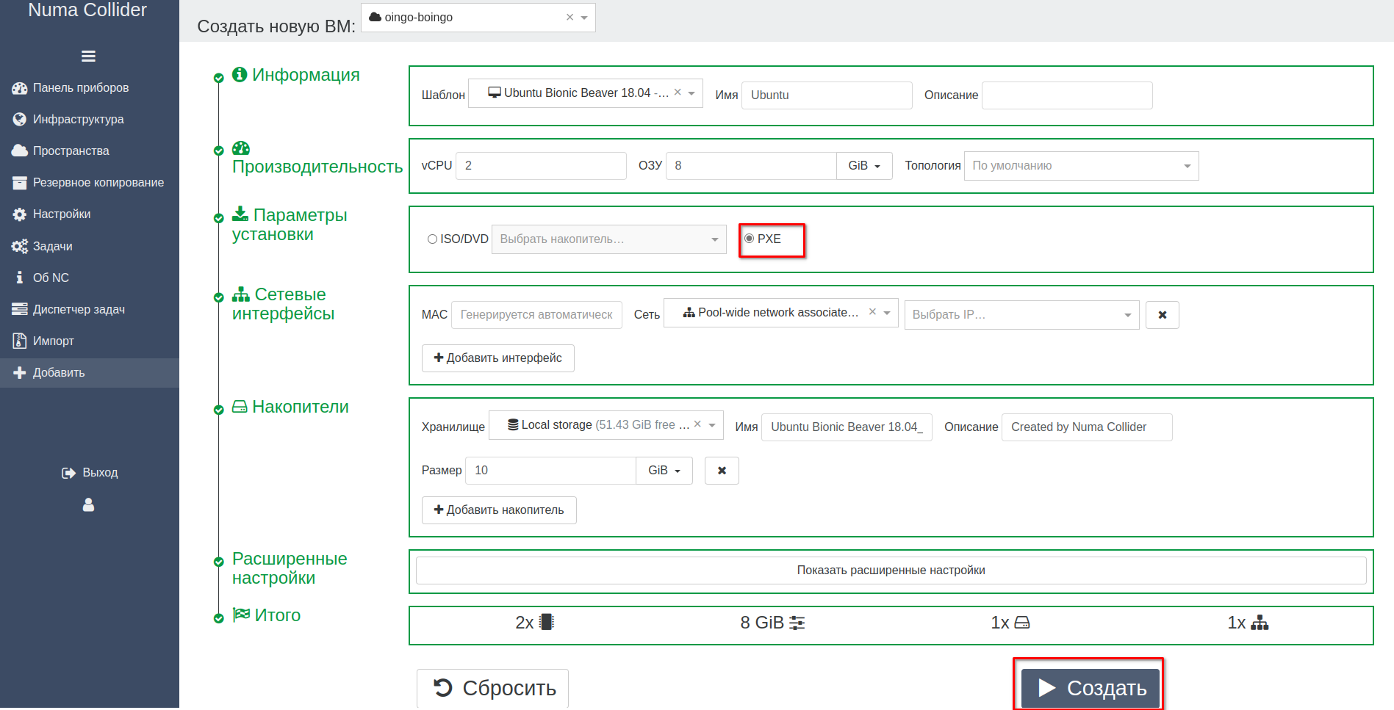Click the 1x network summary icon
The width and height of the screenshot is (1394, 710).
coord(1260,623)
